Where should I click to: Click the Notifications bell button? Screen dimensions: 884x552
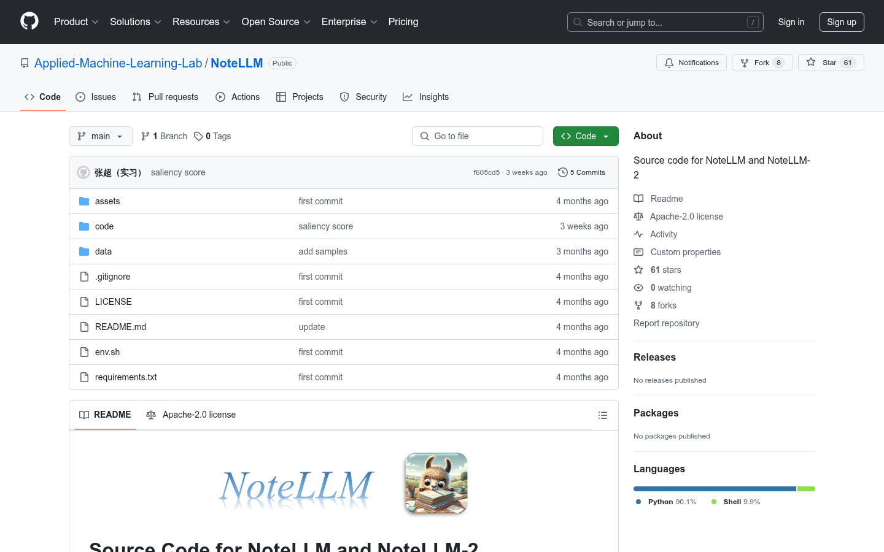click(692, 63)
